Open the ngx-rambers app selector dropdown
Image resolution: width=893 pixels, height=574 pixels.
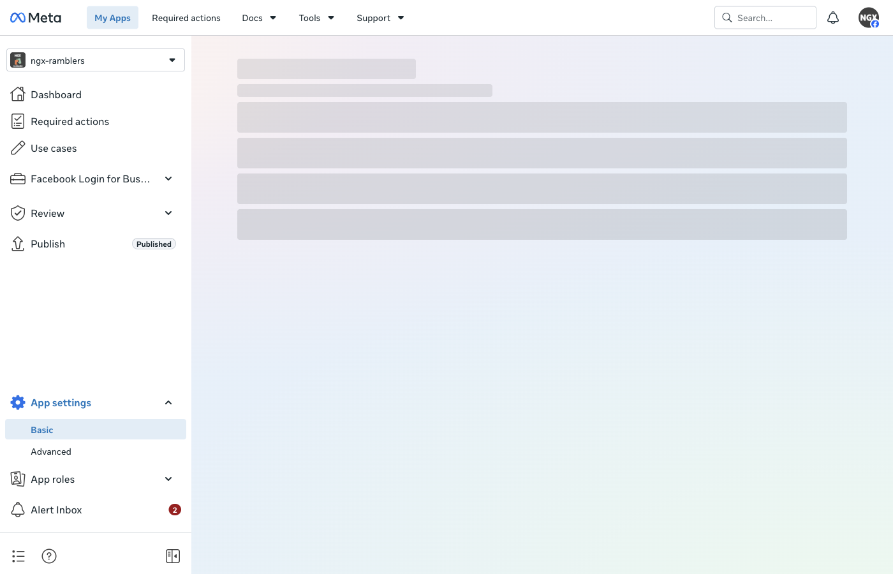pos(96,60)
